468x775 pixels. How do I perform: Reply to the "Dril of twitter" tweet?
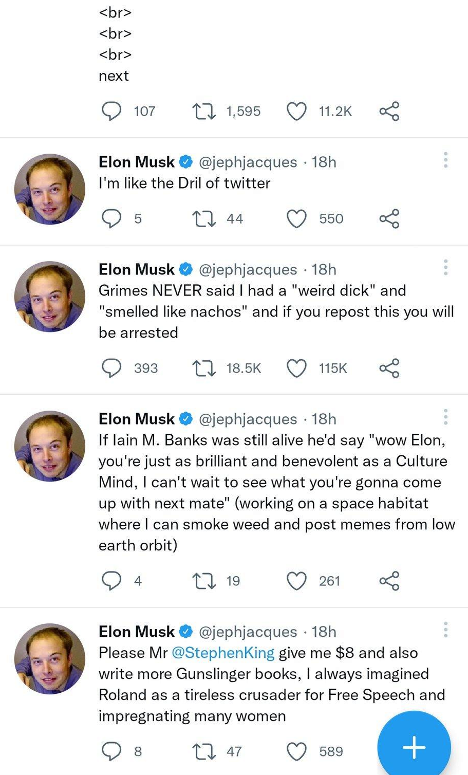111,218
